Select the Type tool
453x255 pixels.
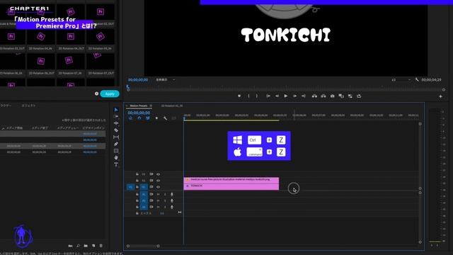116,164
